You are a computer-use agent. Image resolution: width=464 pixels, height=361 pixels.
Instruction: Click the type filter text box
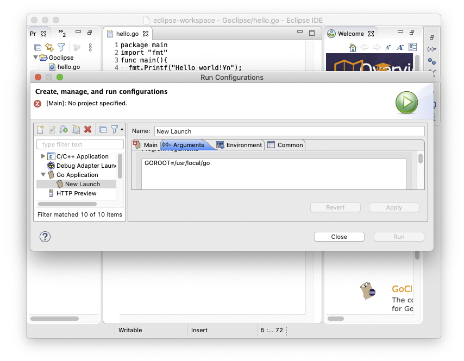point(80,144)
